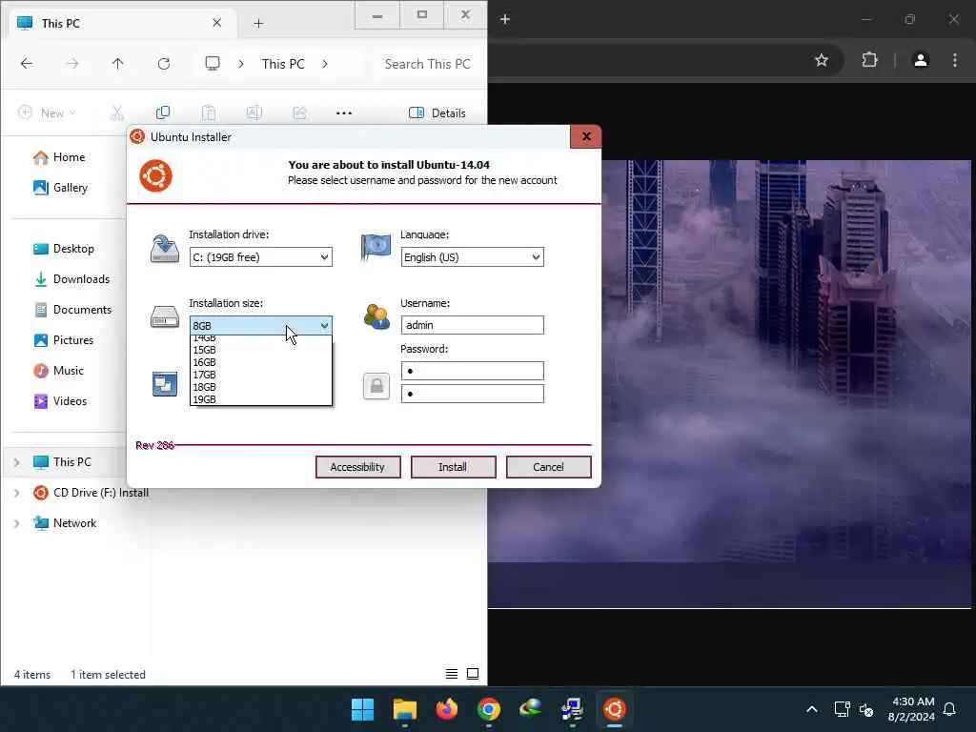Open Windows Start menu
The width and height of the screenshot is (976, 732).
click(362, 709)
